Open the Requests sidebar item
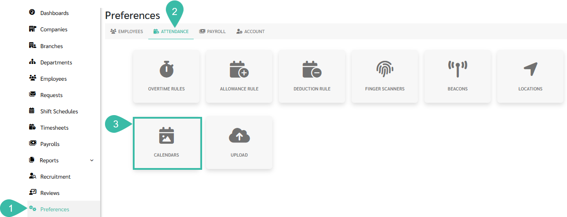This screenshot has width=567, height=217. click(52, 95)
